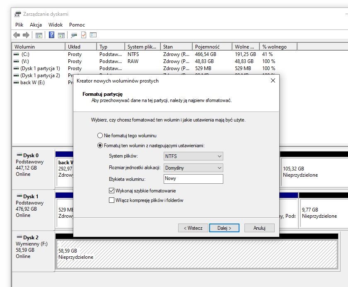Image resolution: width=348 pixels, height=287 pixels.
Task: Click the 'Etykieta woluminu' text field
Action: pyautogui.click(x=193, y=179)
